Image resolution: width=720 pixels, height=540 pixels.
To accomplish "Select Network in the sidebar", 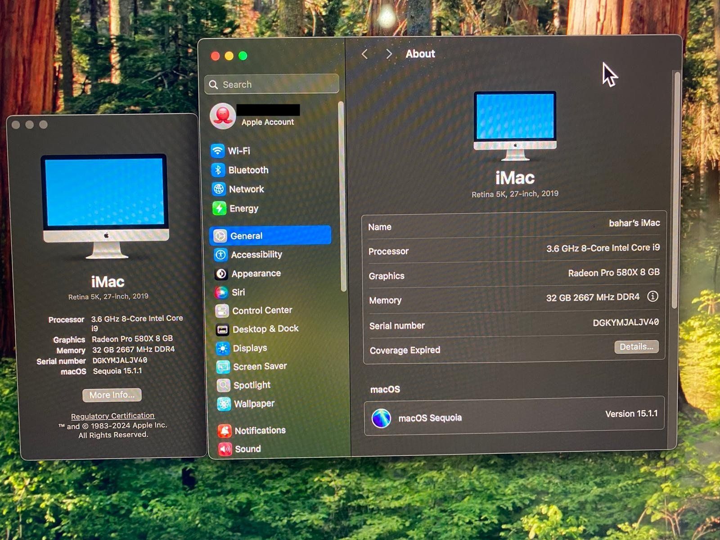I will [x=270, y=189].
